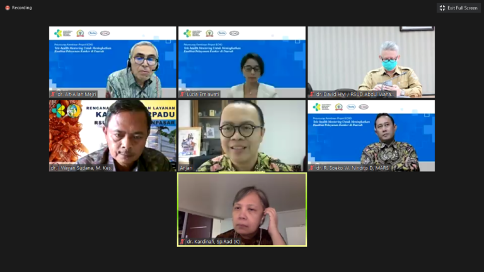The height and width of the screenshot is (272, 484).
Task: Click the dr. I Wayan Sudana name label
Action: click(x=81, y=168)
